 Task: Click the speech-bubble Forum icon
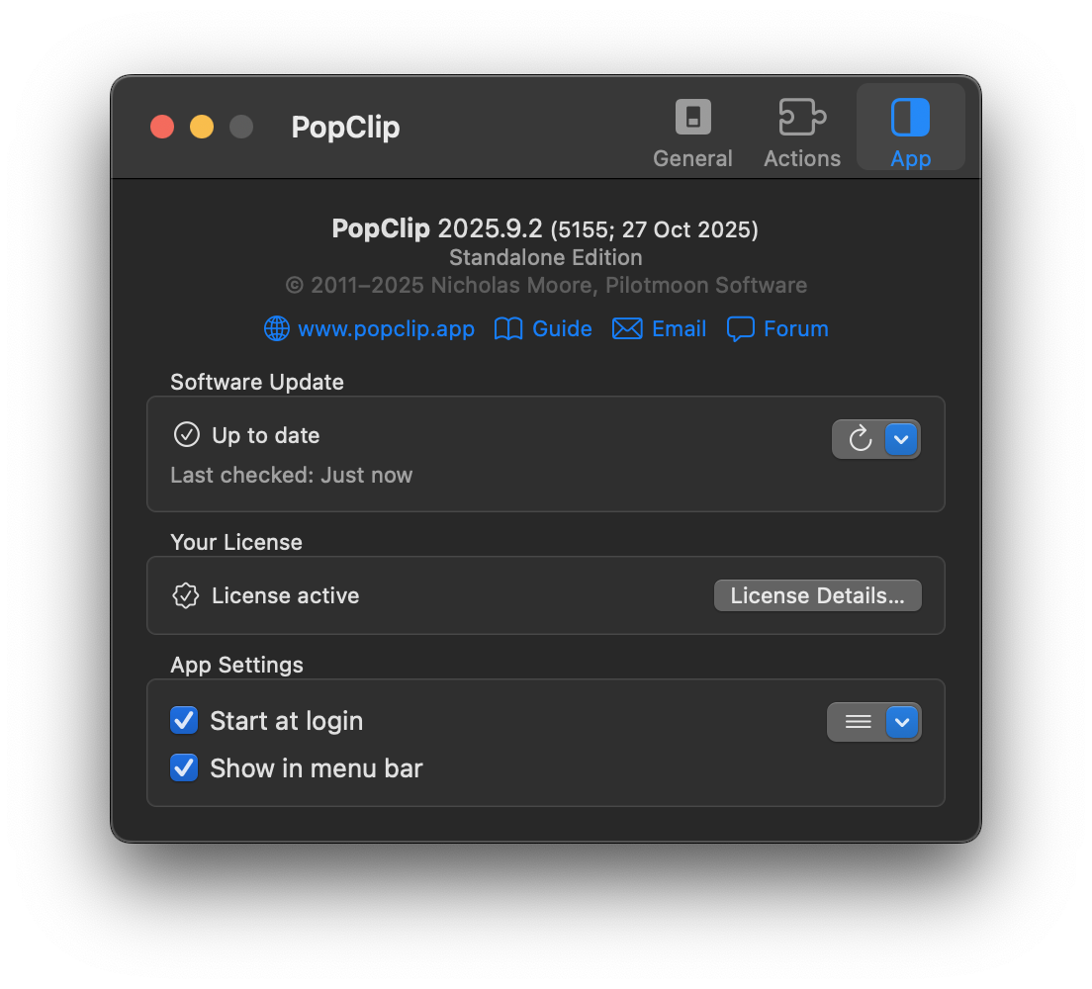click(x=740, y=329)
